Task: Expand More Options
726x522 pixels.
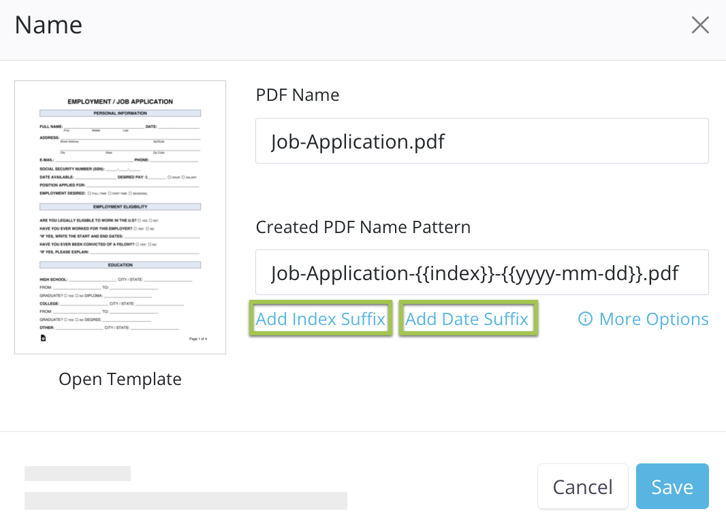Action: tap(653, 319)
